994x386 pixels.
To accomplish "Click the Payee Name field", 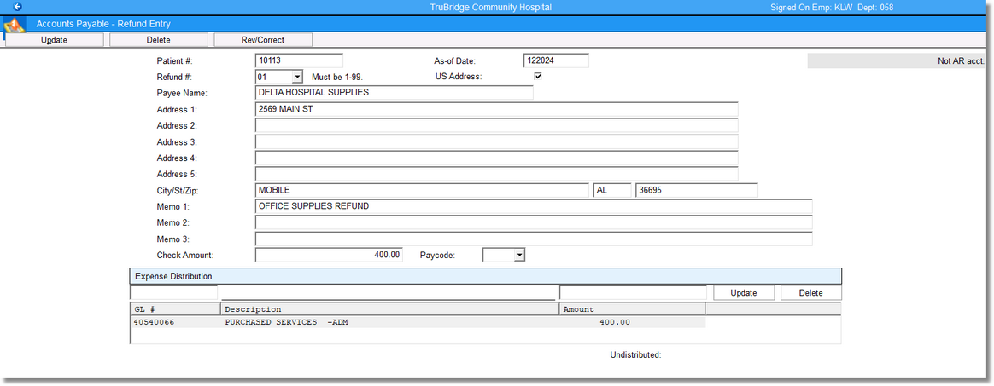I will (394, 92).
